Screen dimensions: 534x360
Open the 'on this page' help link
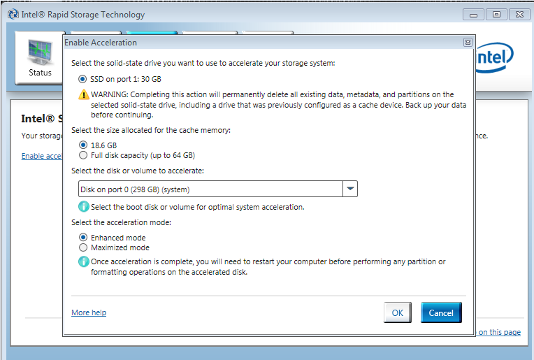click(498, 332)
